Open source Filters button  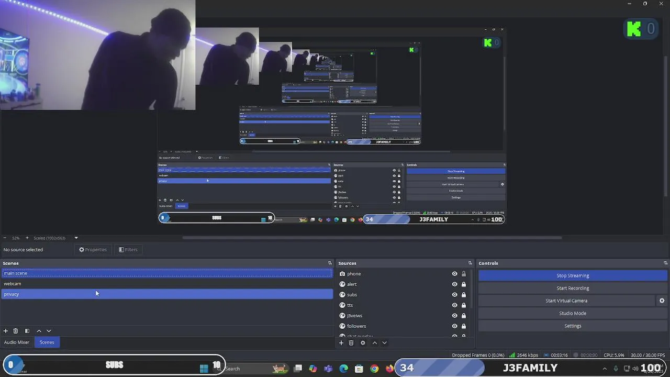[x=128, y=250]
